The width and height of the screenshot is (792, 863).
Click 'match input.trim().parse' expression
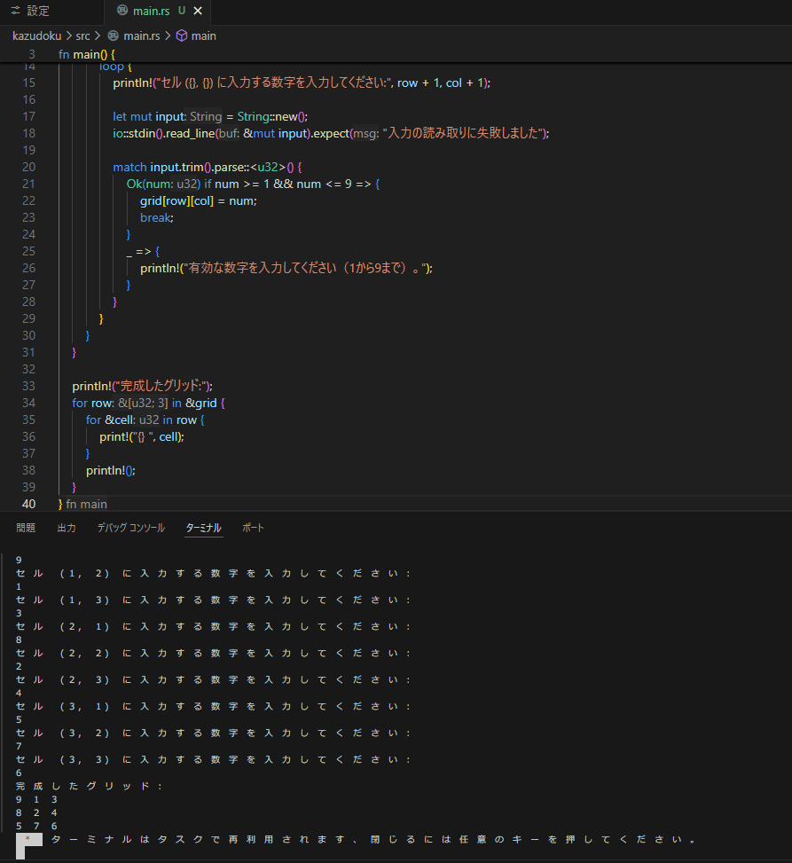pos(181,167)
